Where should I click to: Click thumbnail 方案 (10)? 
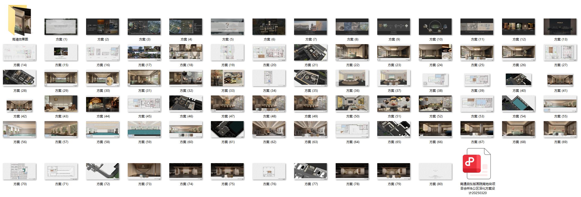point(435,27)
